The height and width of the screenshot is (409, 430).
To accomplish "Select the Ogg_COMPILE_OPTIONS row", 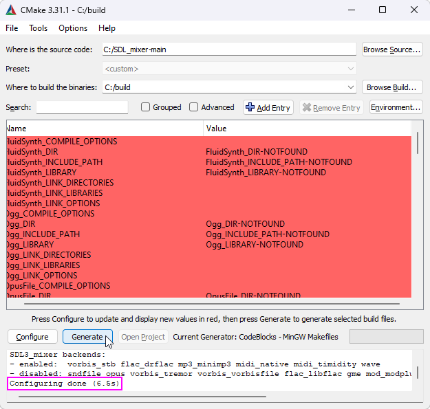I will pyautogui.click(x=209, y=214).
